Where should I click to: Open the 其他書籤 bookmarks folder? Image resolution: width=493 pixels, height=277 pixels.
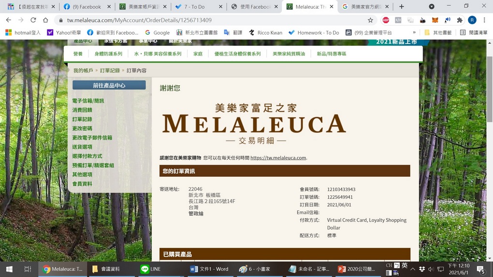point(438,33)
